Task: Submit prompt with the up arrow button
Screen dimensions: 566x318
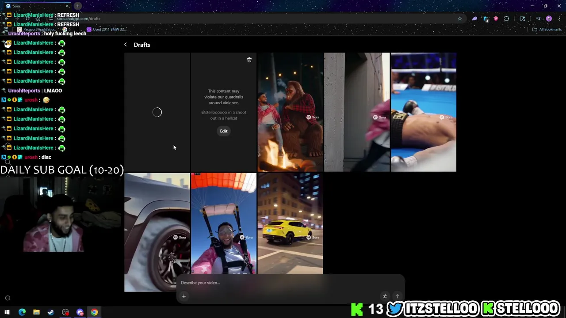Action: click(x=397, y=296)
